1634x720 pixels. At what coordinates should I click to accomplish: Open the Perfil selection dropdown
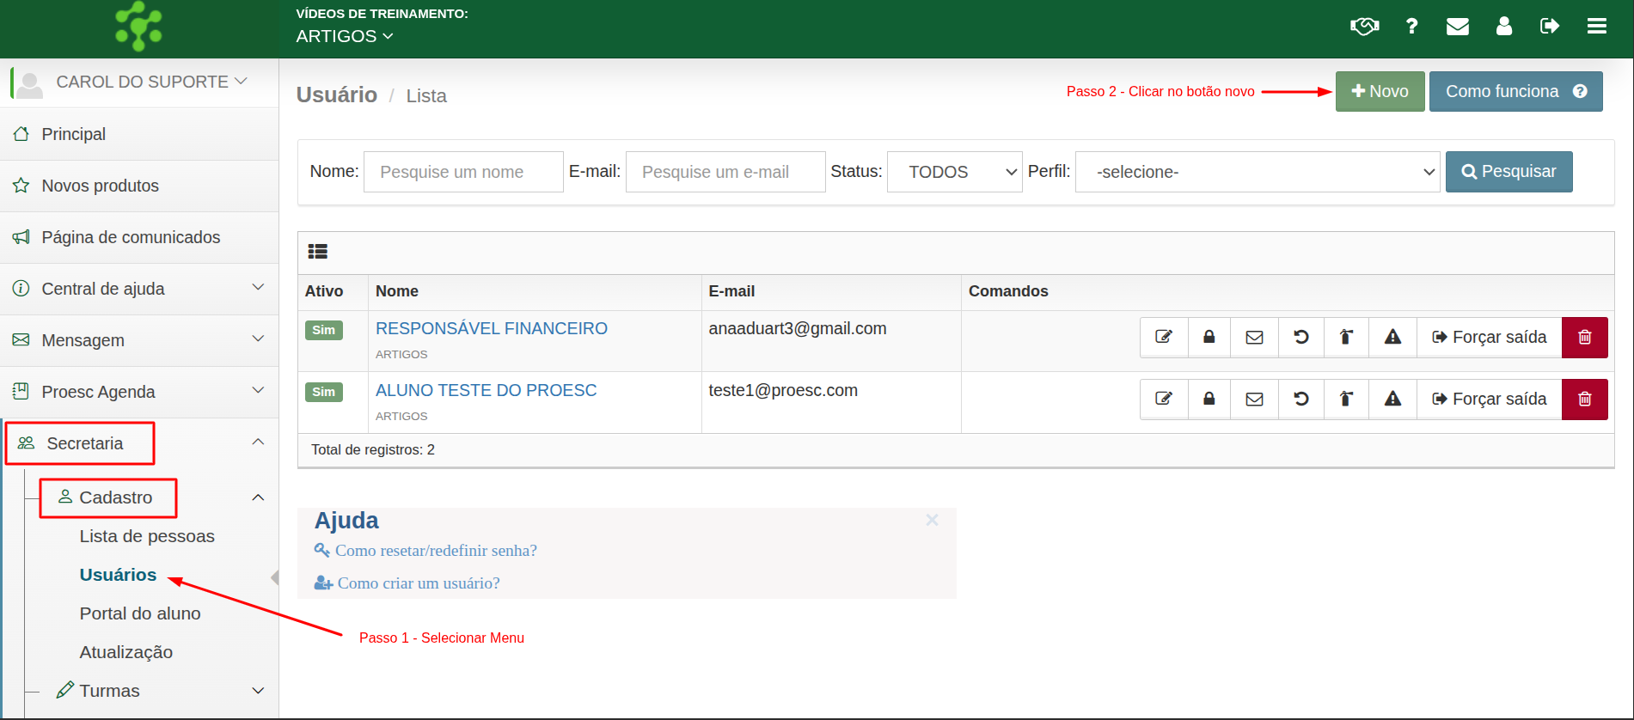coord(1257,172)
